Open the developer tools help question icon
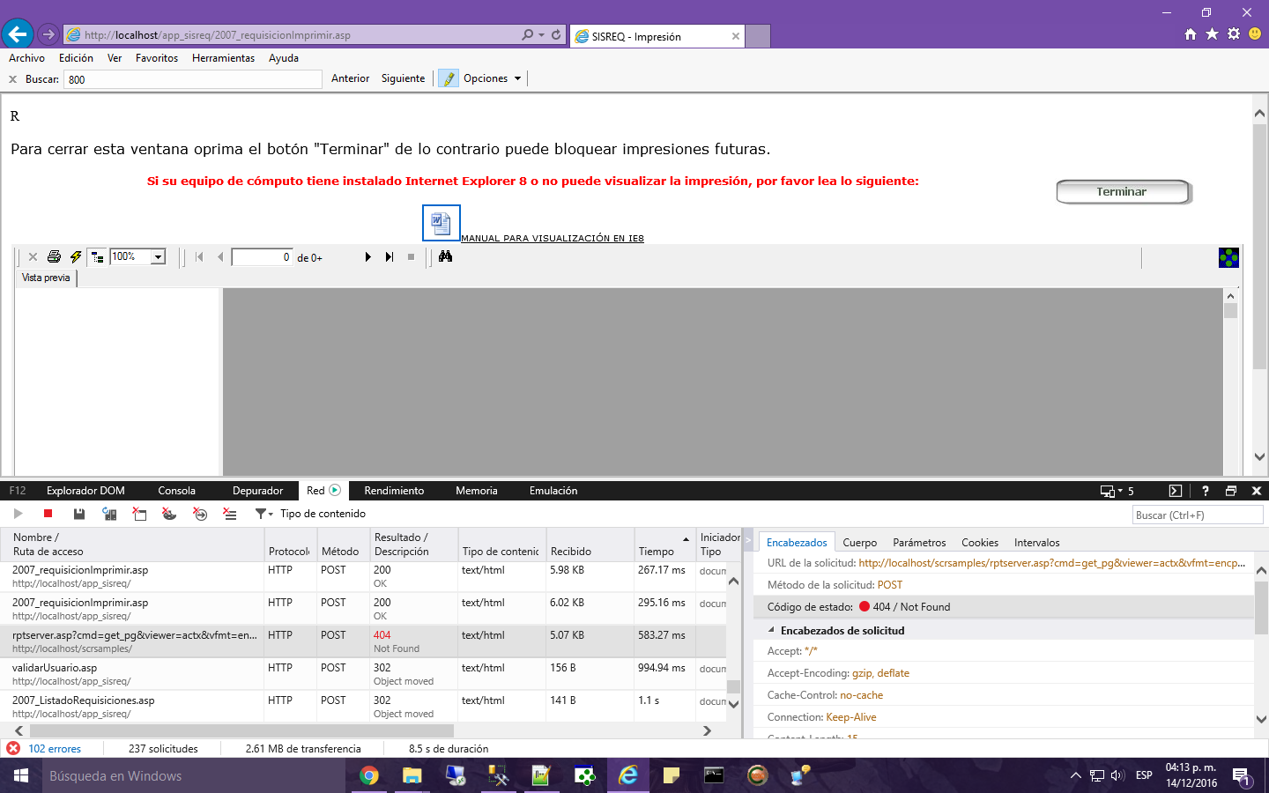 pos(1205,491)
